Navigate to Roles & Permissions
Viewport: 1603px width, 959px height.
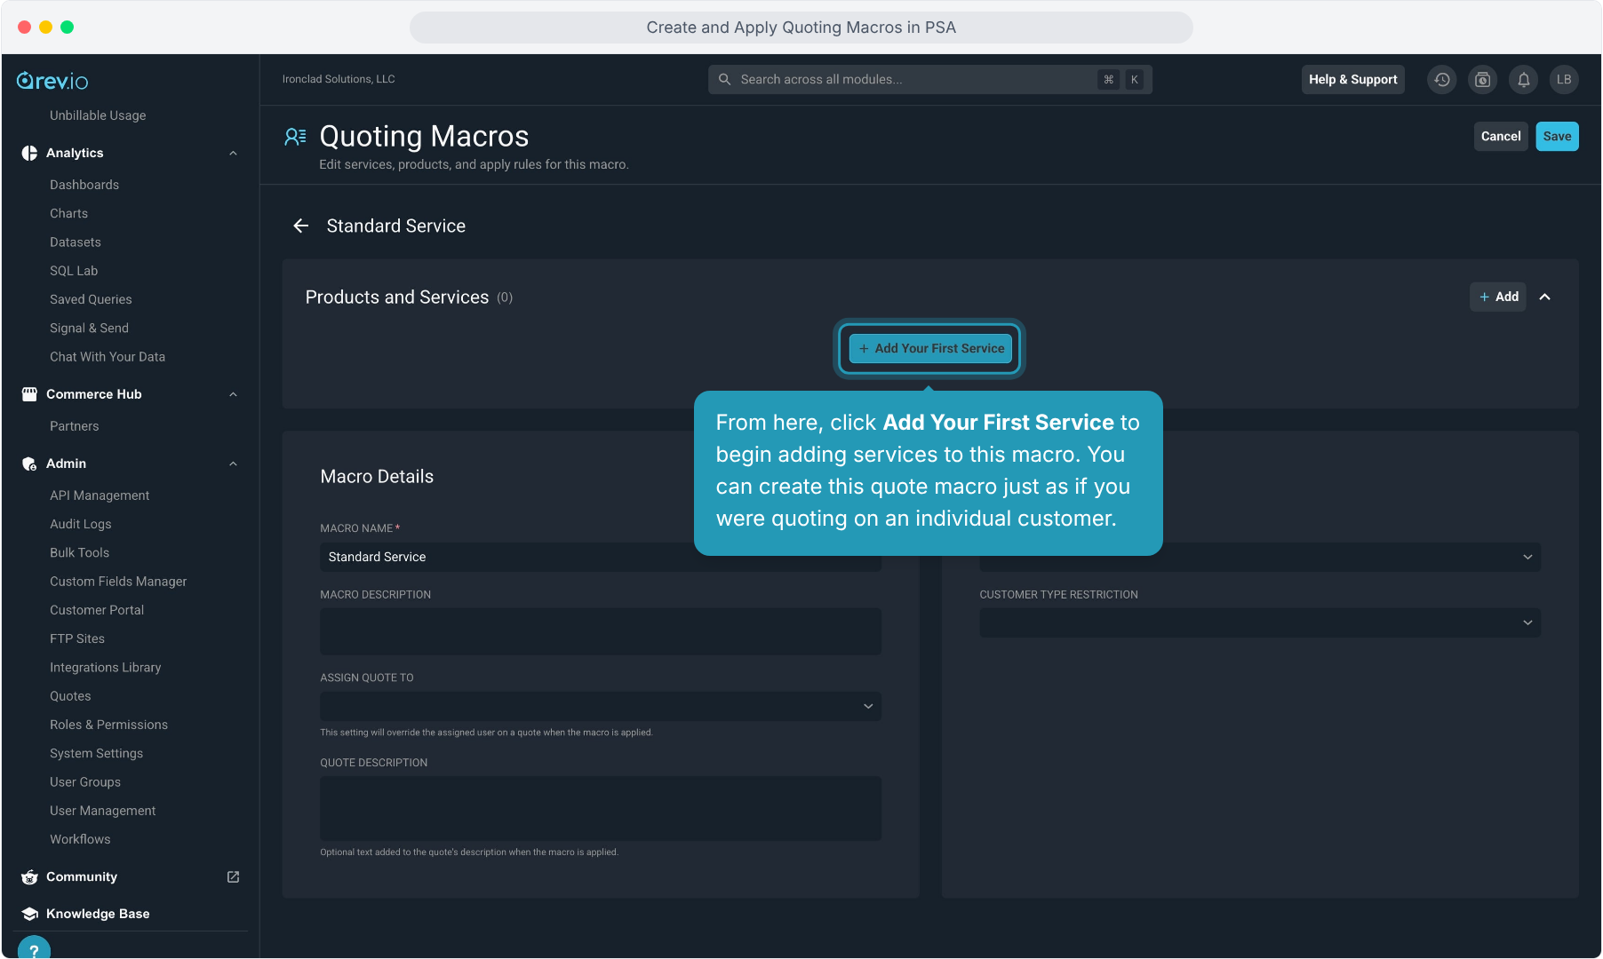(x=108, y=725)
